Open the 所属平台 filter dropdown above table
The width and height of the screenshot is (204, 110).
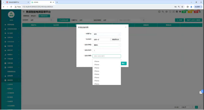(85, 20)
